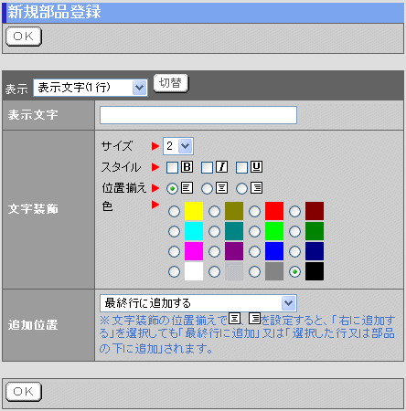406x411 pixels.
Task: Click the left-align icon beside 位置揃え
Action: coord(187,188)
